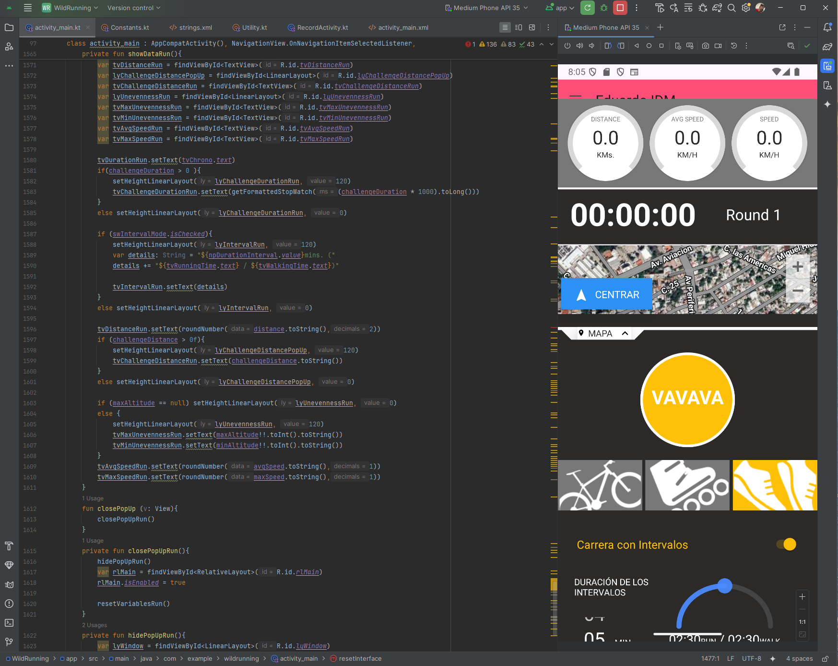Expand the Version control dropdown
Screen dimensions: 838x666
pos(134,8)
